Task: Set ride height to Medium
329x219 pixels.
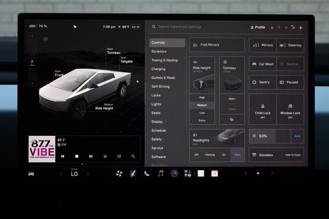Action: [x=202, y=105]
